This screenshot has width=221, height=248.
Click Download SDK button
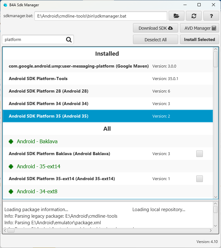(x=155, y=28)
